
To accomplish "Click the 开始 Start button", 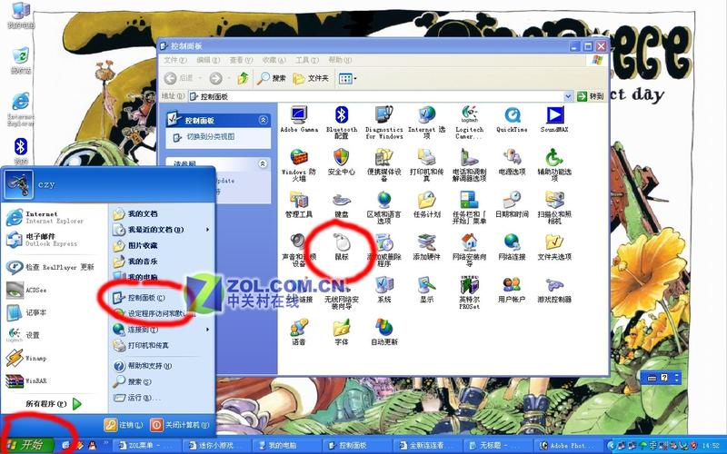I will point(27,445).
